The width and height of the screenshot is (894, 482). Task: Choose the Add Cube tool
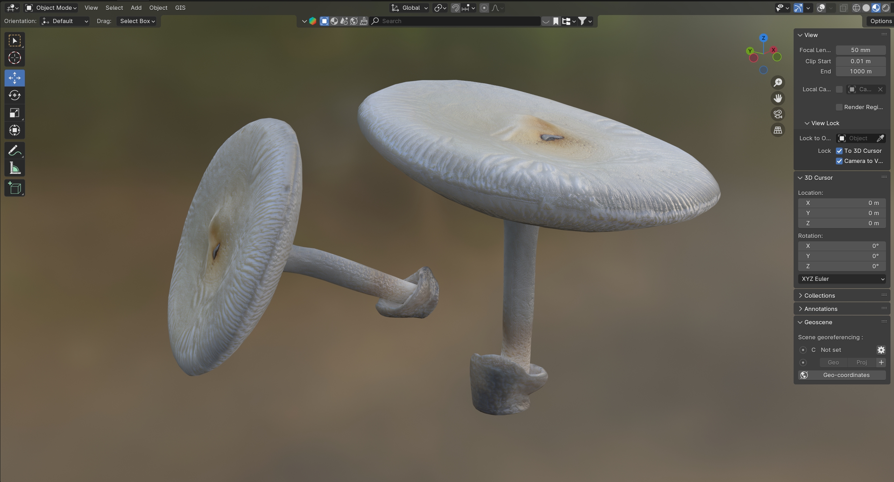pyautogui.click(x=14, y=188)
